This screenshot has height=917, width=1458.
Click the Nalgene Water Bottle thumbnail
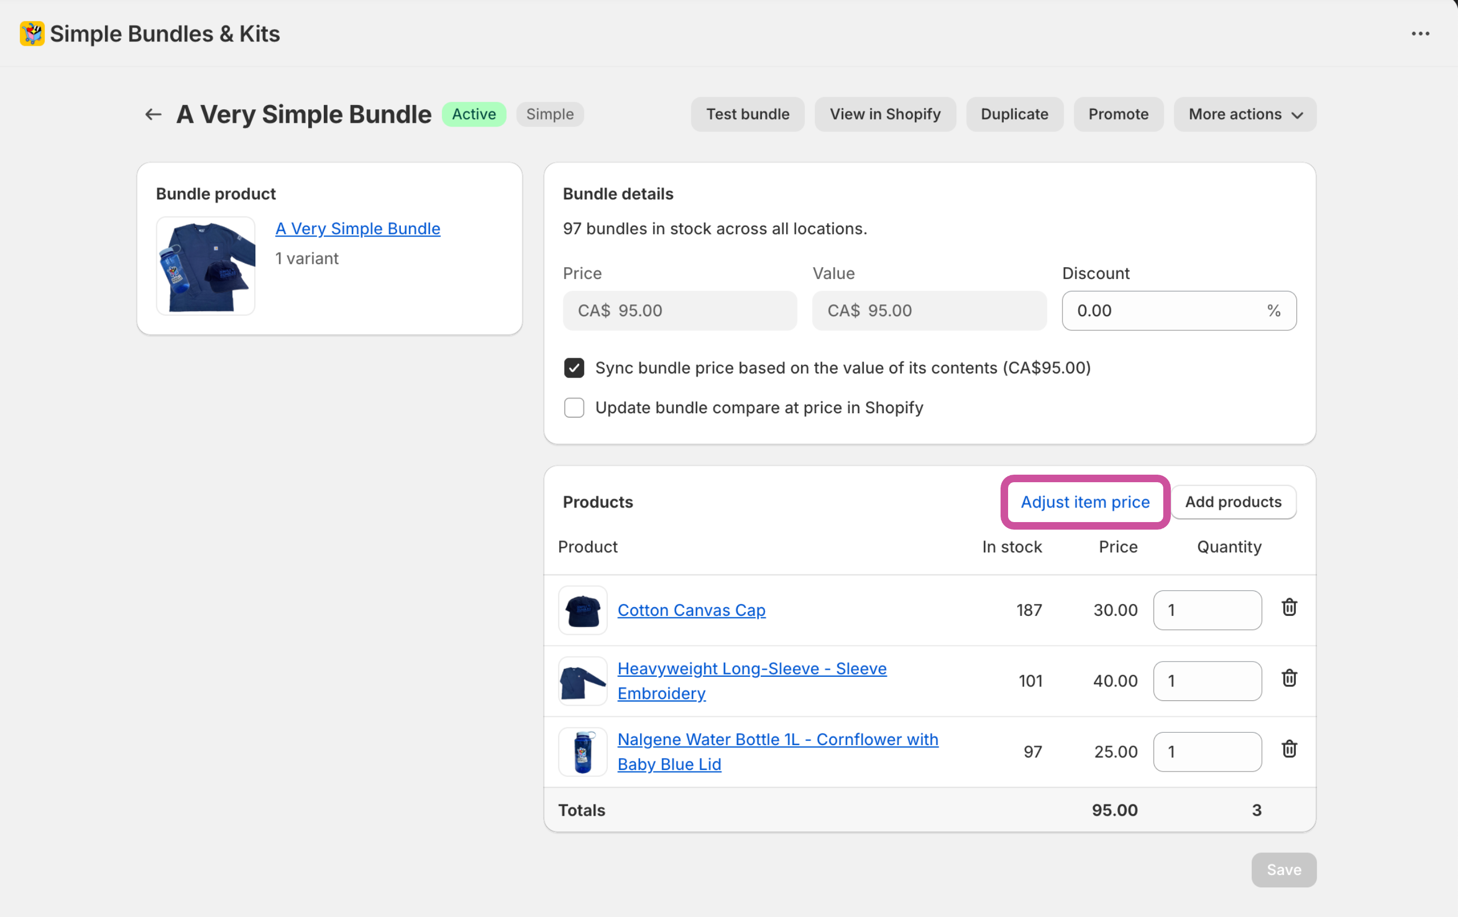tap(582, 752)
